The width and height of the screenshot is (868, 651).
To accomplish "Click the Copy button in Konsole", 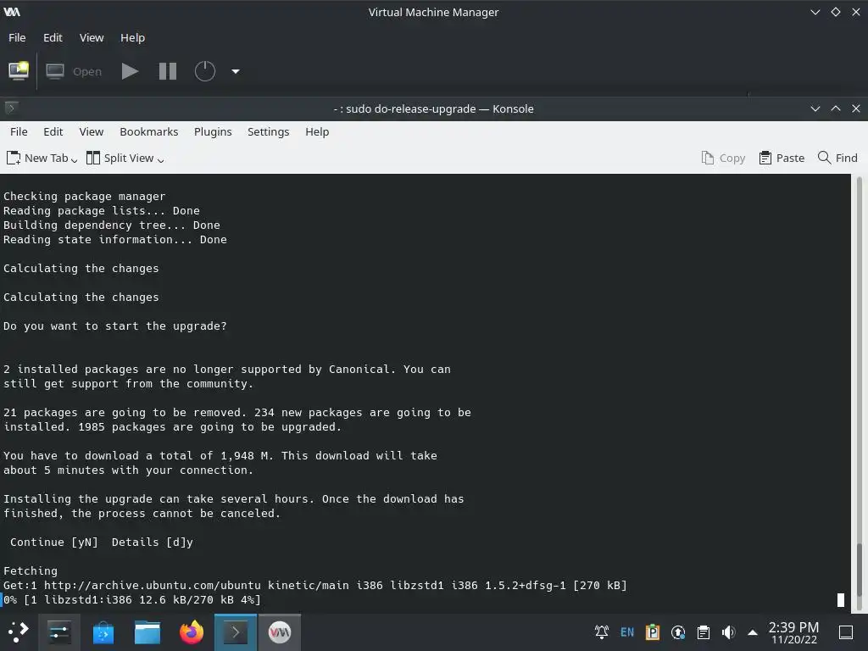I will 723,159.
